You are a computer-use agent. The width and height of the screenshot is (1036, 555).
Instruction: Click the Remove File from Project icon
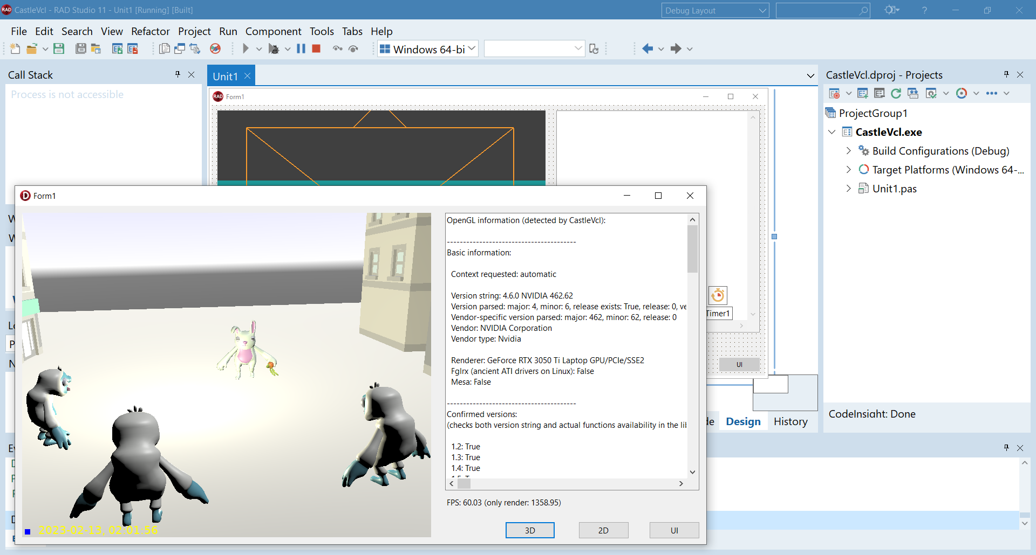[x=133, y=49]
